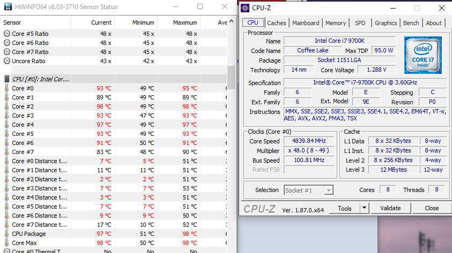Click thermometer icon of Core #4
This screenshot has height=253, width=452.
pyautogui.click(x=6, y=125)
